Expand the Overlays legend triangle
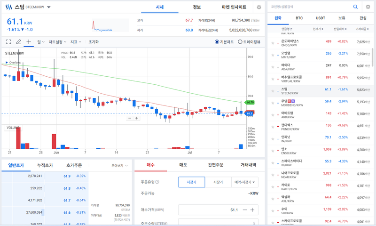 click(7, 63)
